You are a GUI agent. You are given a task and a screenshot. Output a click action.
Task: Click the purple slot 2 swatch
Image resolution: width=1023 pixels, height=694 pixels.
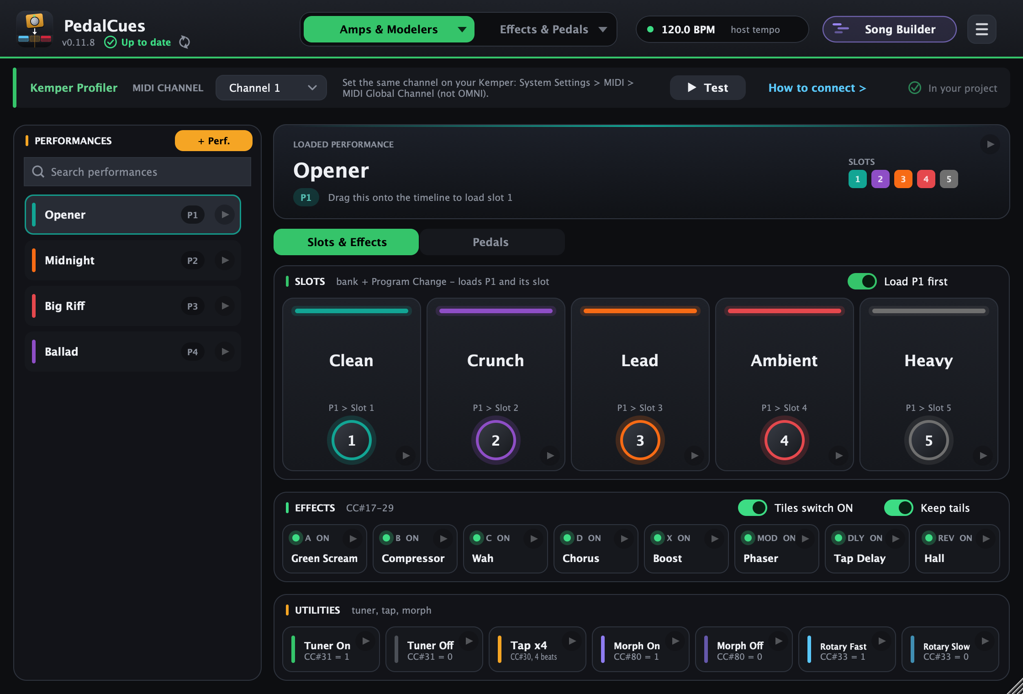[880, 179]
